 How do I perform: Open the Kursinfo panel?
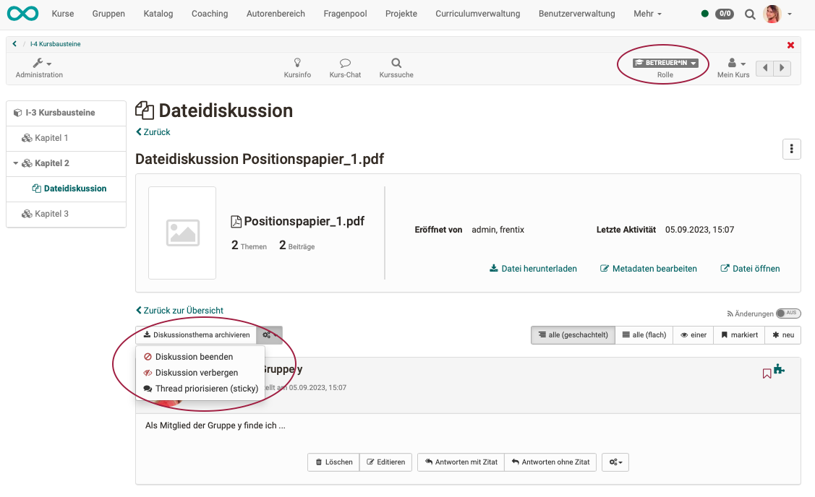(x=297, y=68)
